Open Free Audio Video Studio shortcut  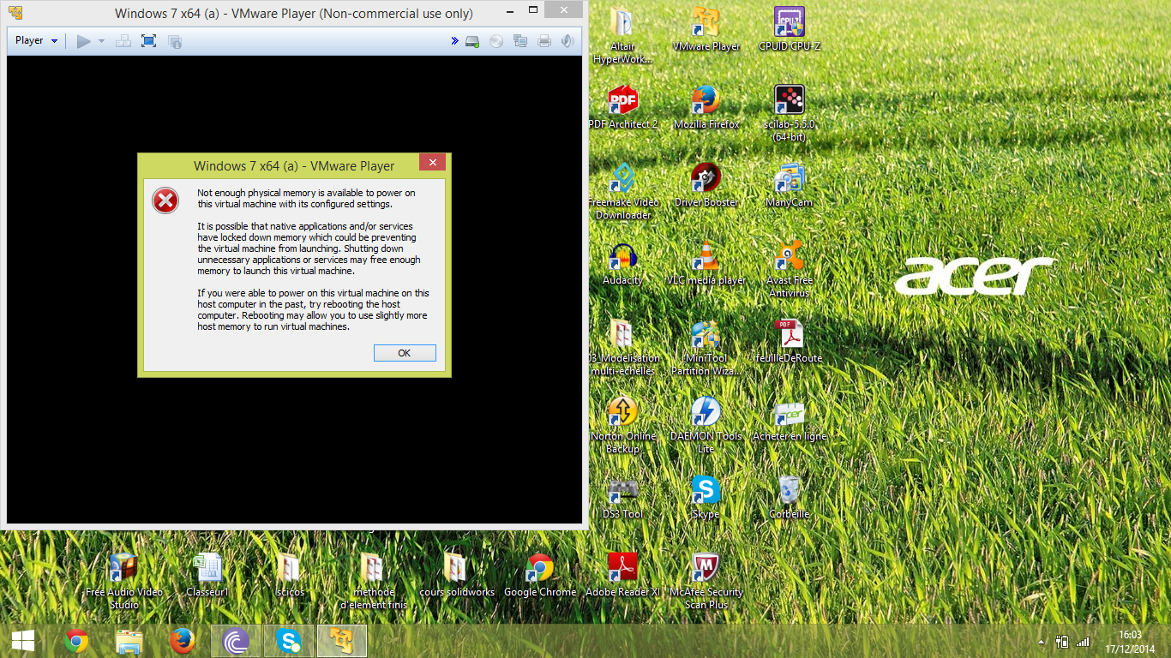[x=123, y=581]
